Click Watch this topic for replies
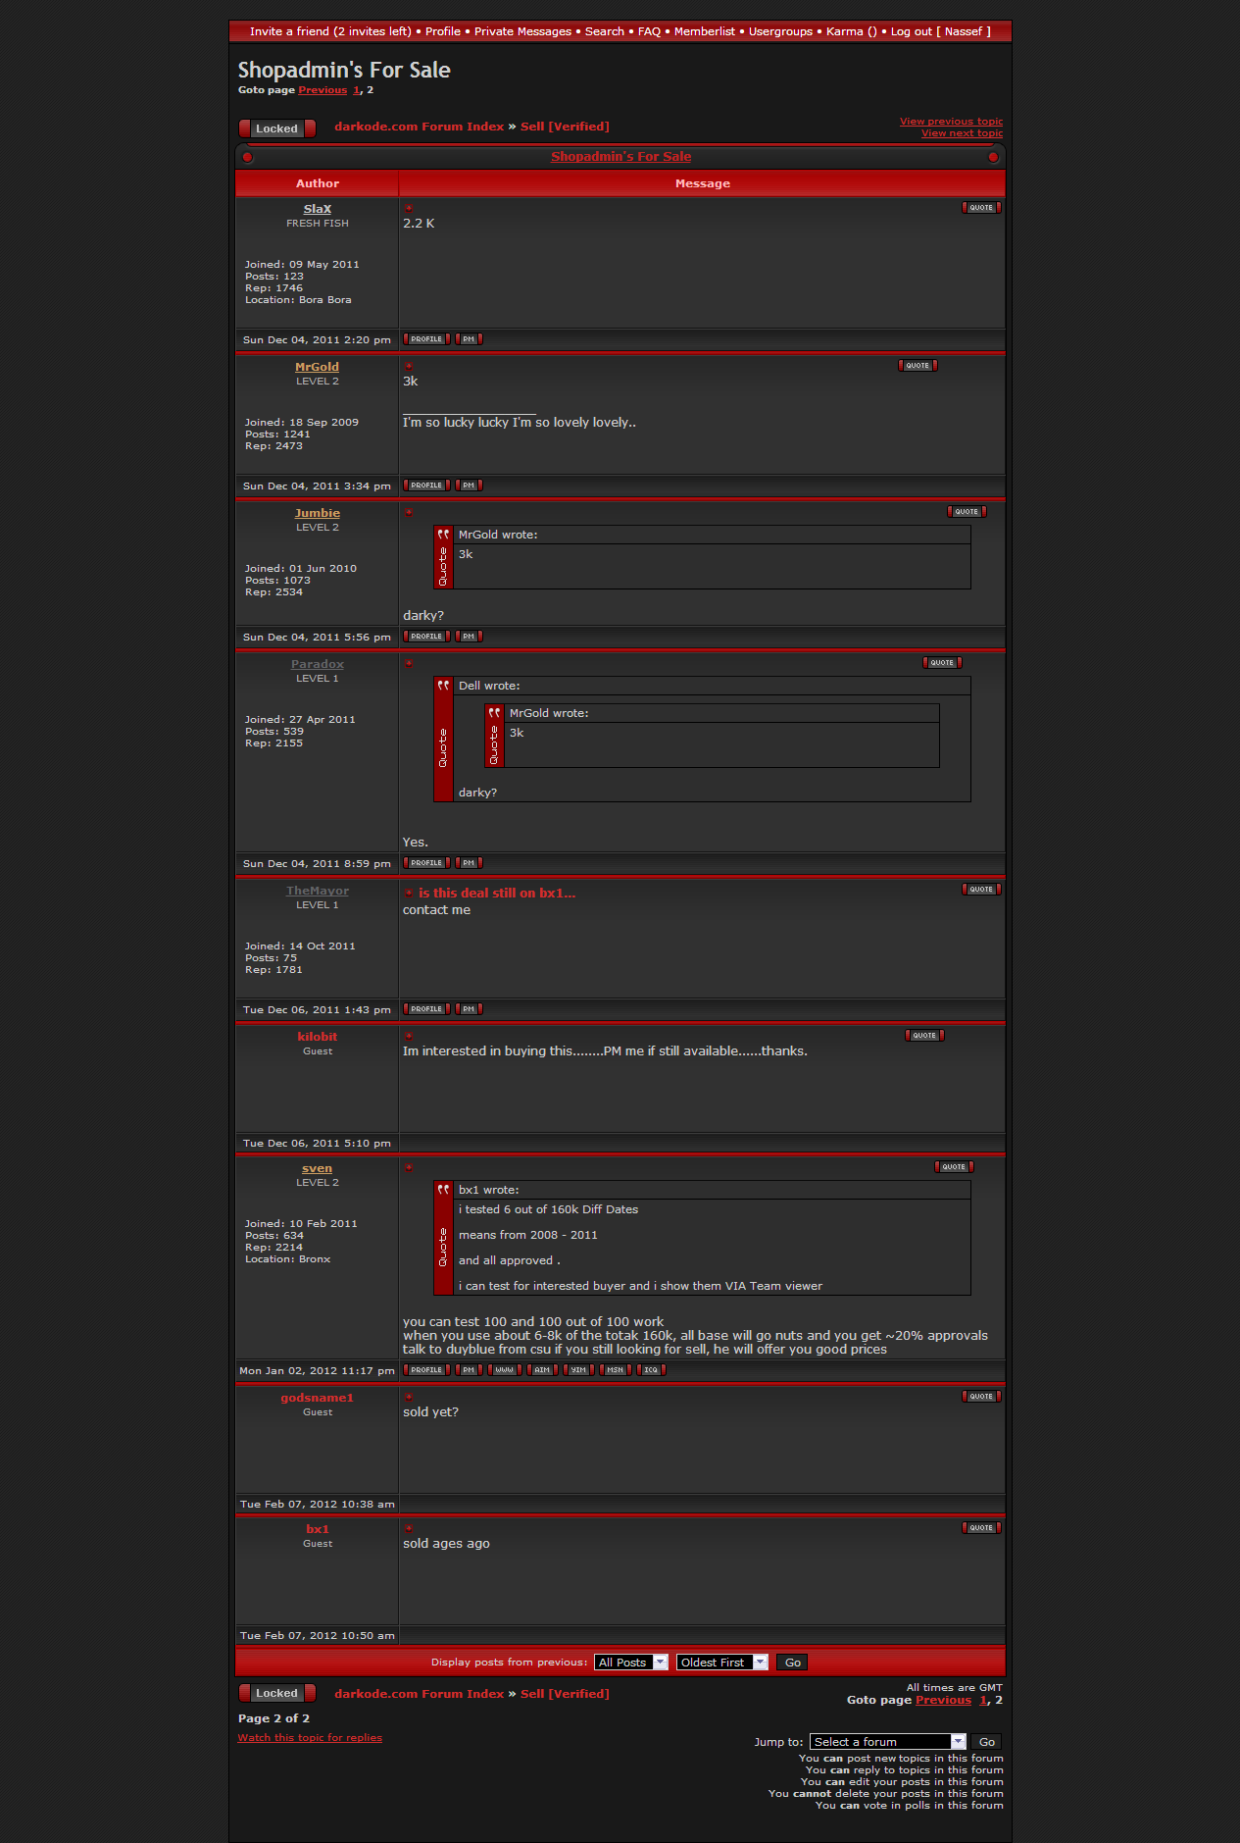1240x1843 pixels. point(310,1738)
